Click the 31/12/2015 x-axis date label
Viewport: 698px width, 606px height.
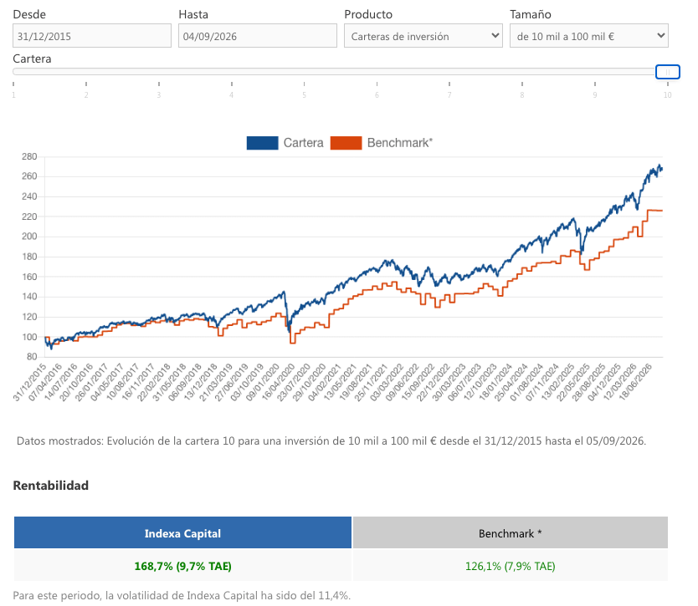(29, 382)
